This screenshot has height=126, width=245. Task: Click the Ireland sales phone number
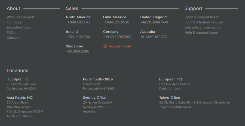(78, 37)
